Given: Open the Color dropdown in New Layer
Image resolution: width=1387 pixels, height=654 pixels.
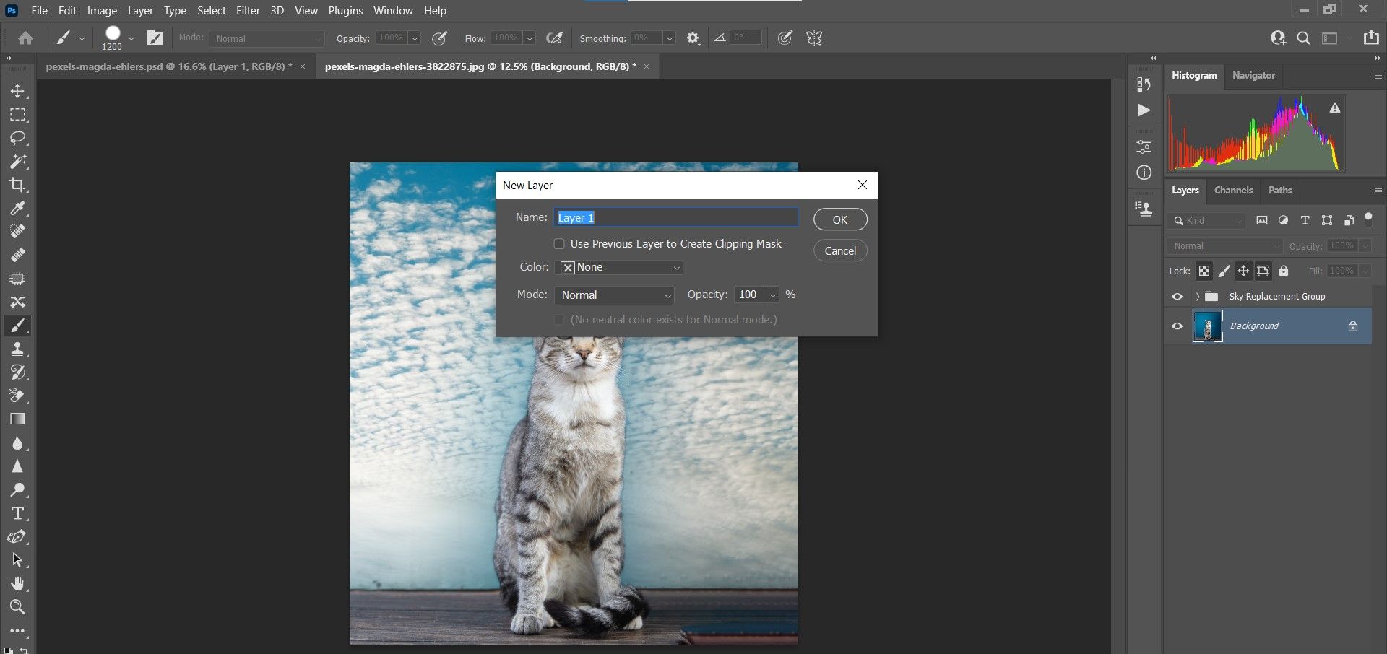Looking at the screenshot, I should [x=621, y=268].
